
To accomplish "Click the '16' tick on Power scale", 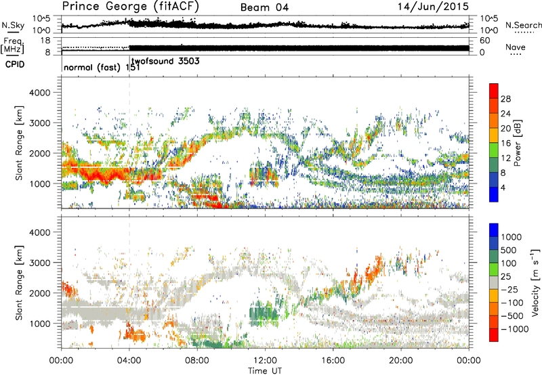I will 505,144.
